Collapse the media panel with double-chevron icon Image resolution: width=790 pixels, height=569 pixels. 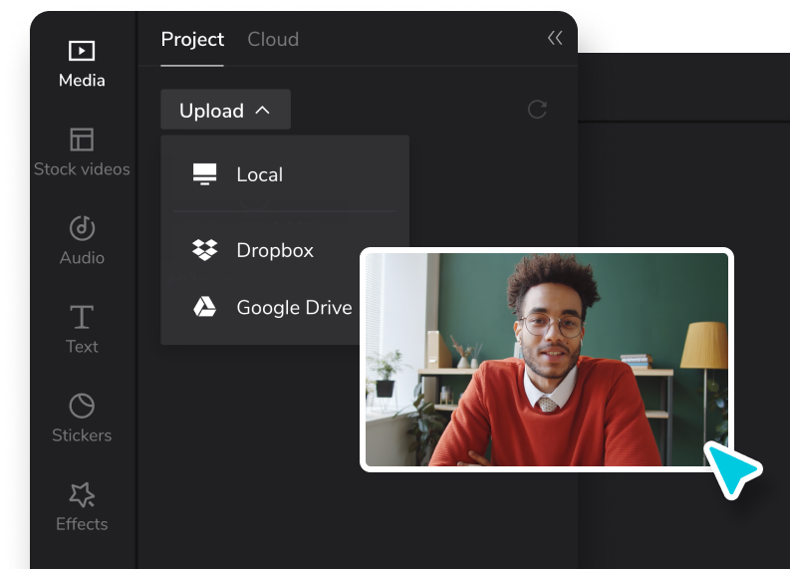(x=555, y=38)
